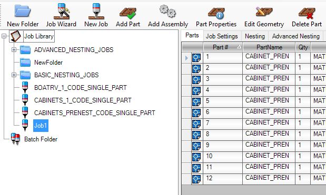Click the Delete Part icon
The width and height of the screenshot is (326, 195).
307,13
